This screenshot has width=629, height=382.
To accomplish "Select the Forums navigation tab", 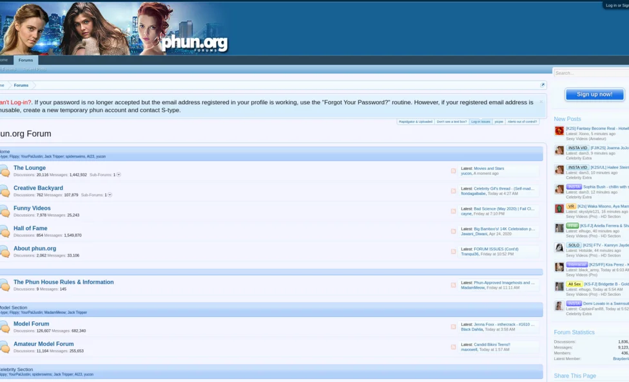I will tap(26, 60).
